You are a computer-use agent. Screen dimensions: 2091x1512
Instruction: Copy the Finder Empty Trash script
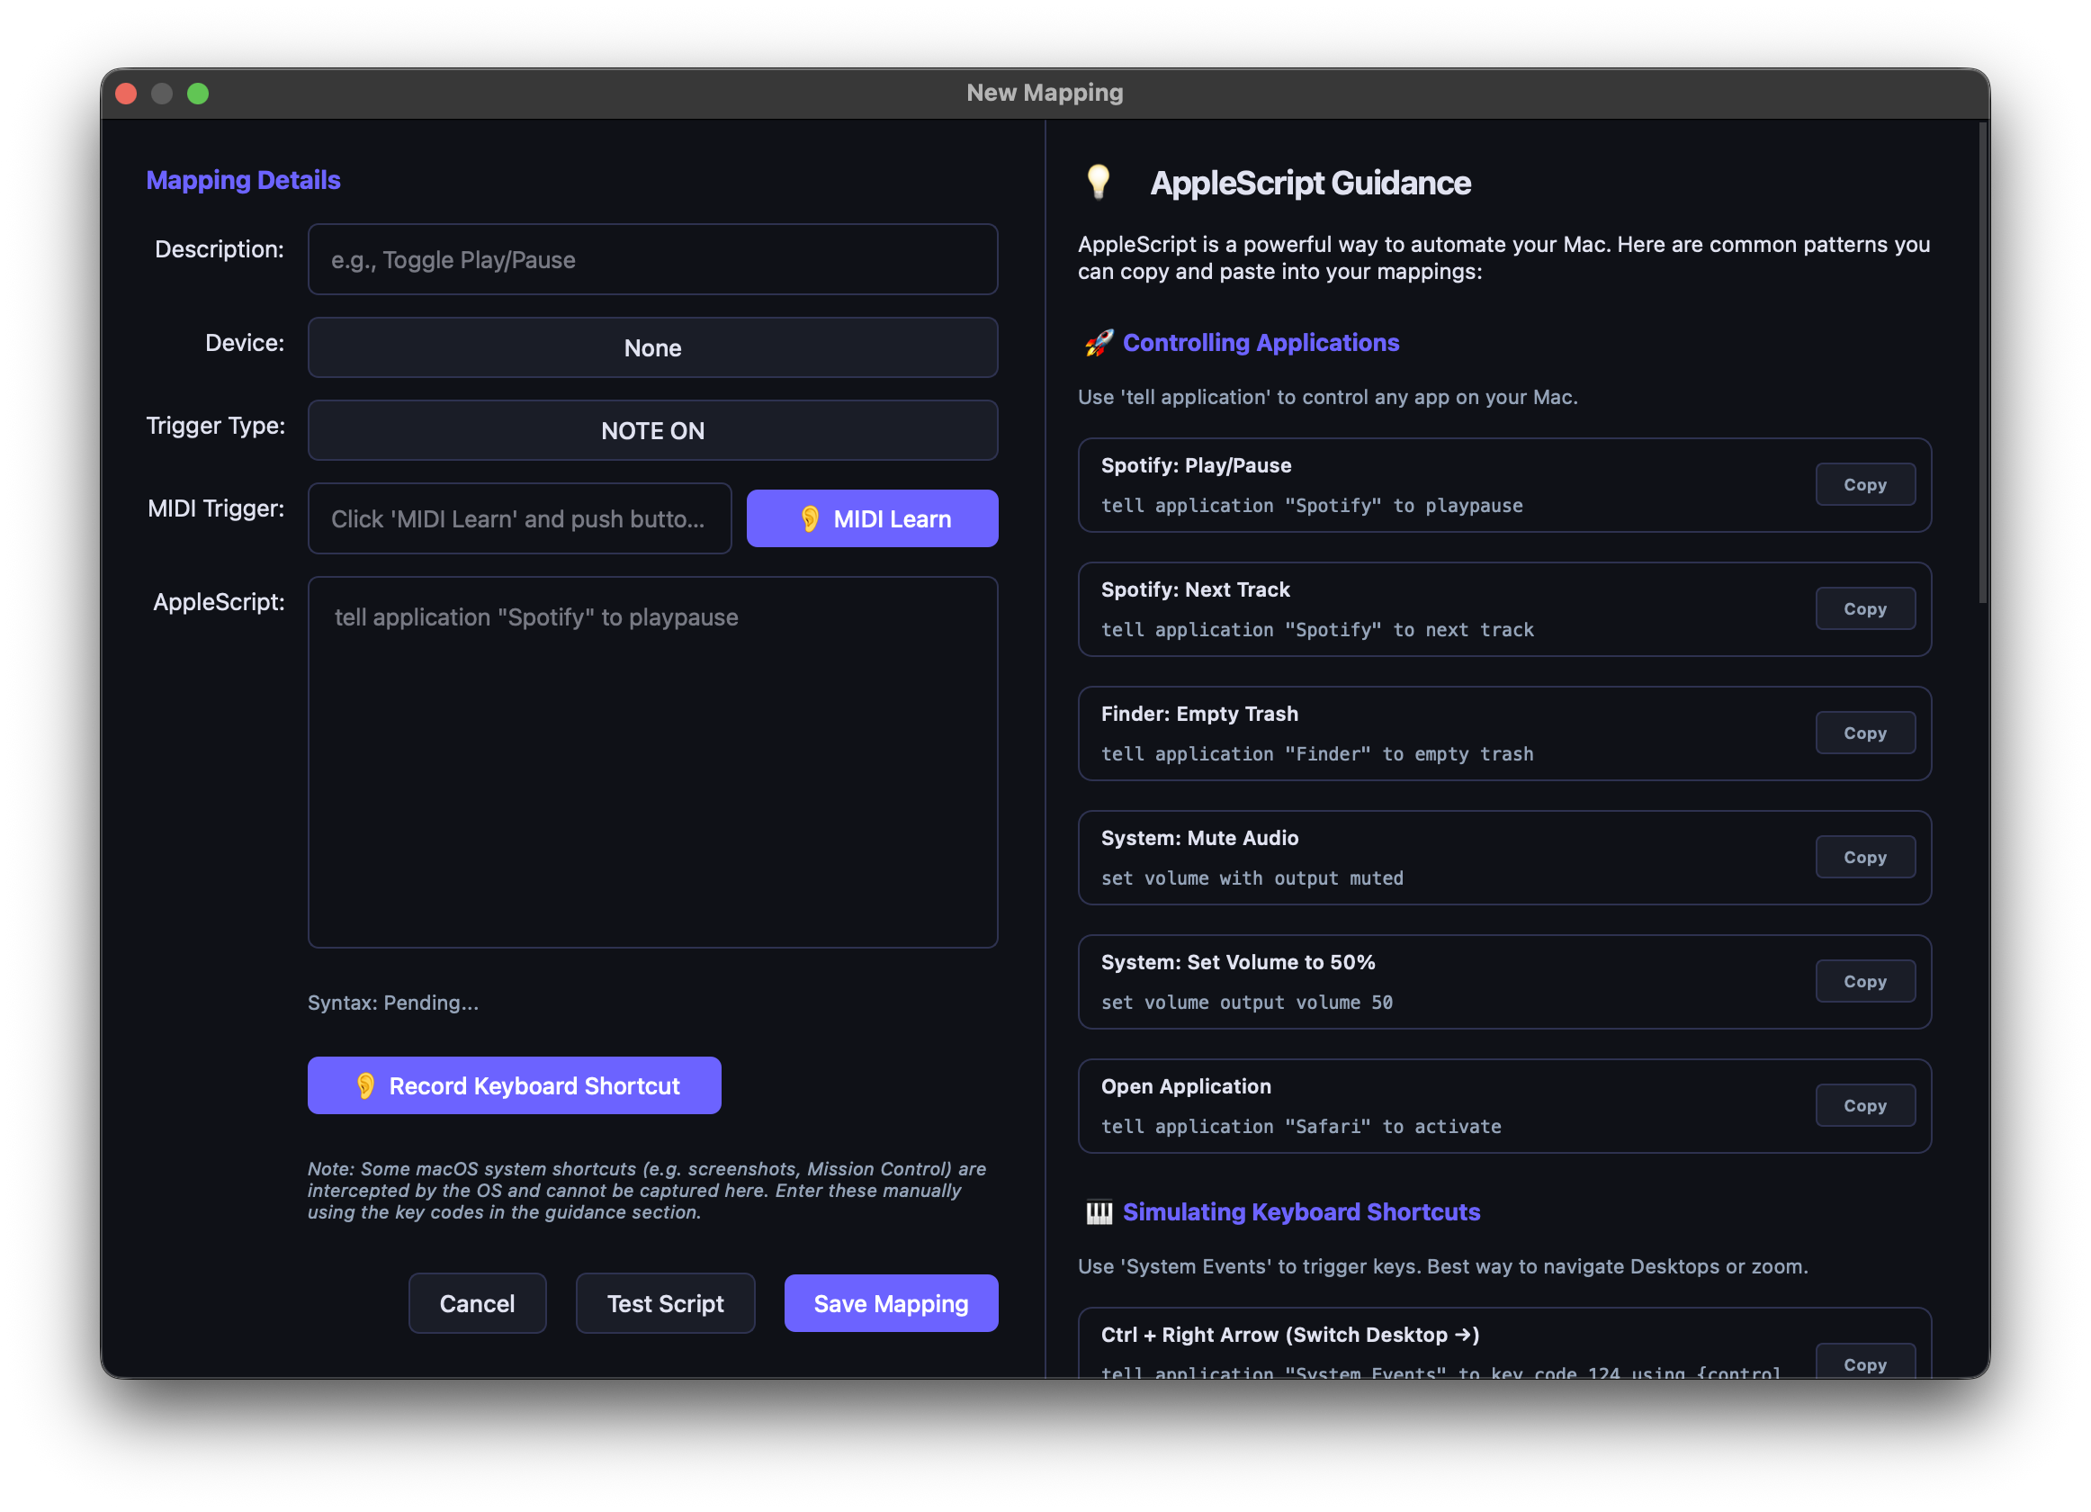[x=1865, y=732]
